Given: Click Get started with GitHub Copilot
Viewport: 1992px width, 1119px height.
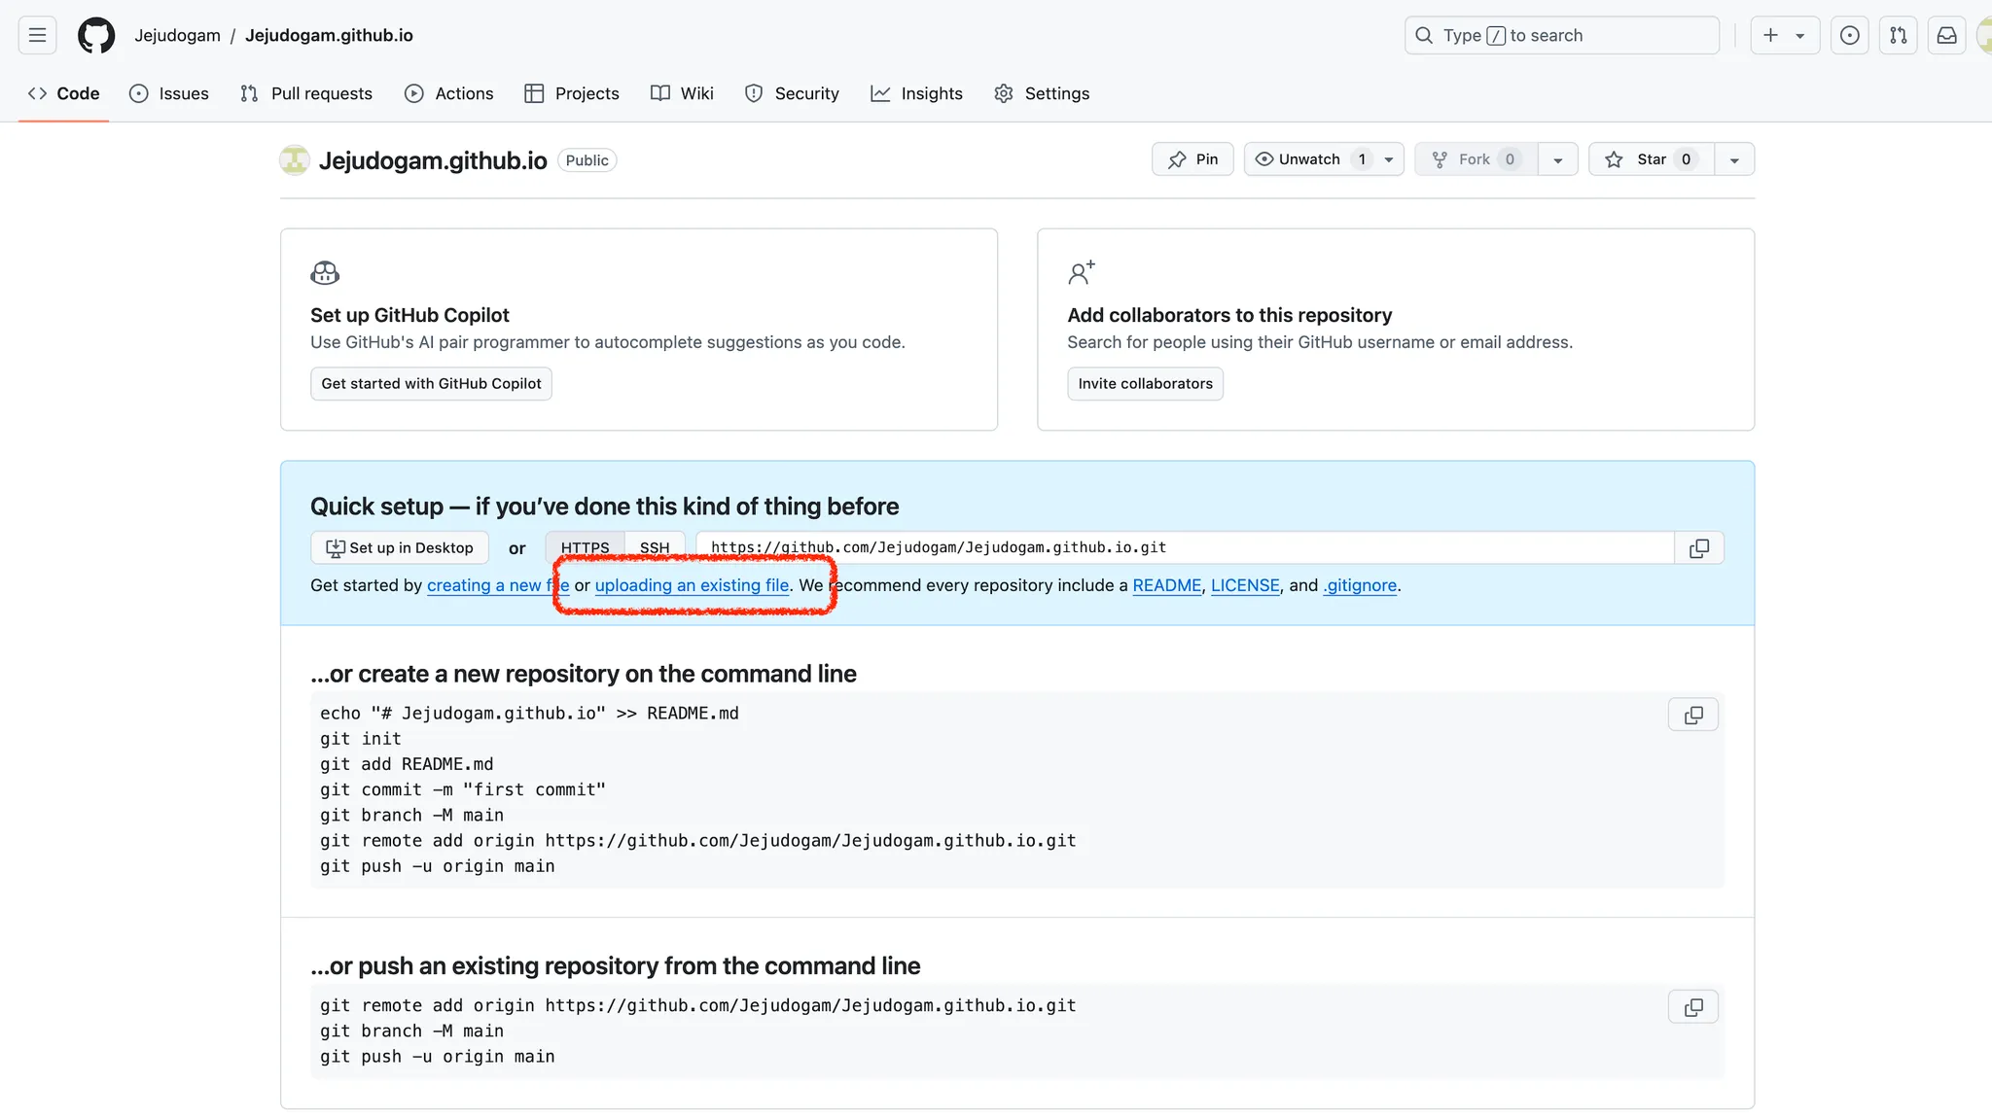Looking at the screenshot, I should [431, 383].
